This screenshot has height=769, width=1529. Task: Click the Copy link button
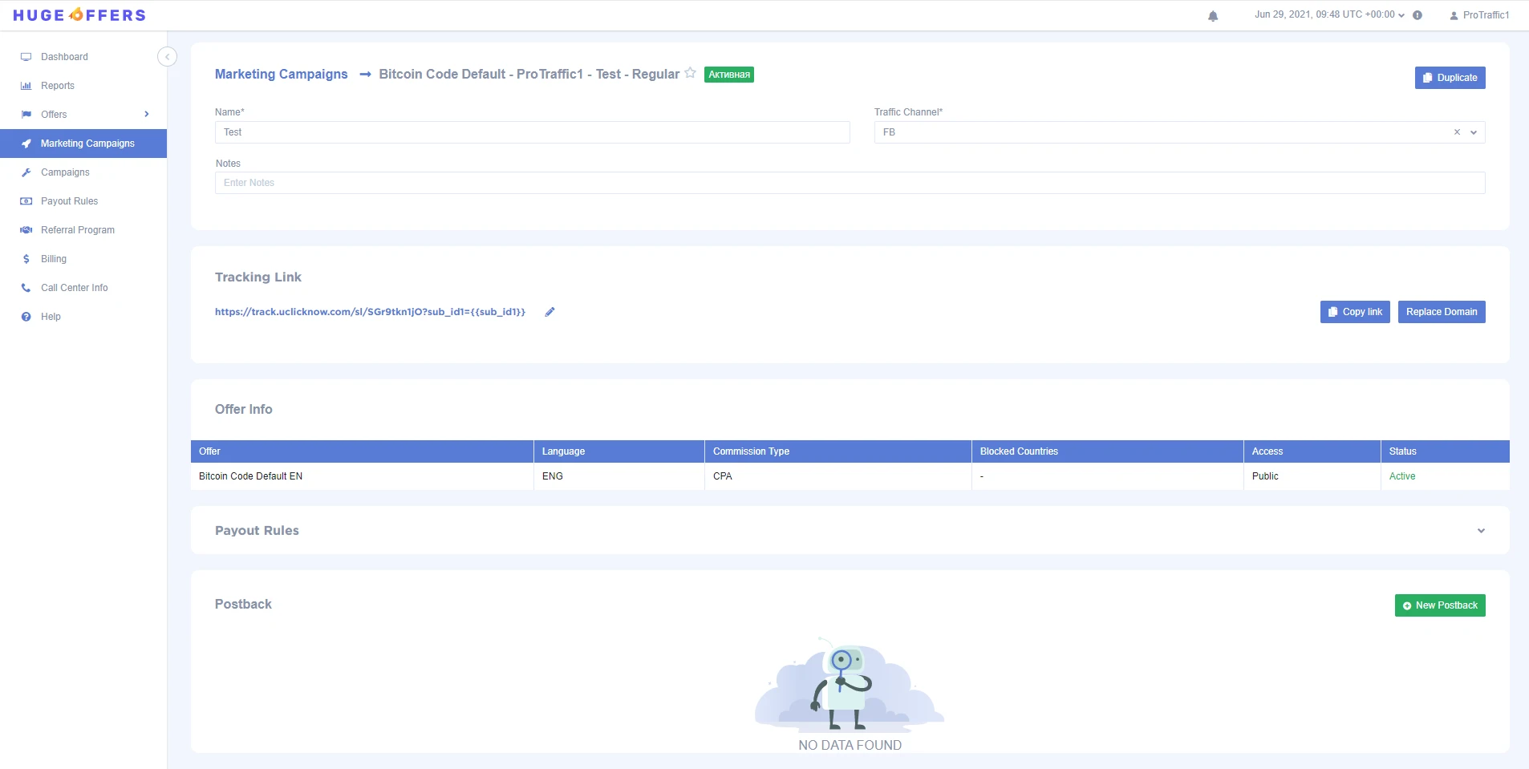click(x=1355, y=312)
